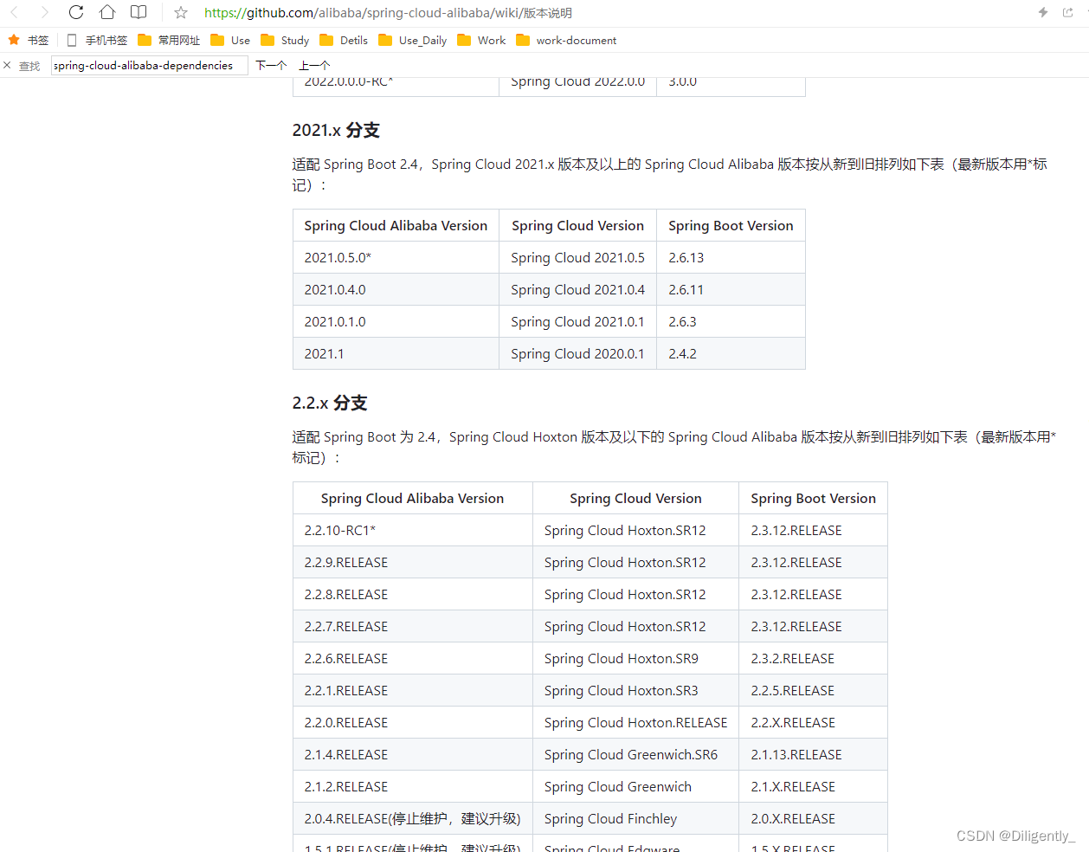Image resolution: width=1089 pixels, height=852 pixels.
Task: Open the Use bookmark folder
Action: point(230,40)
